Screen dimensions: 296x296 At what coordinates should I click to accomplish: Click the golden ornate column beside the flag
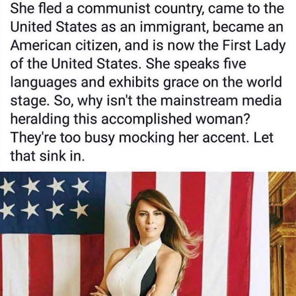pyautogui.click(x=283, y=234)
